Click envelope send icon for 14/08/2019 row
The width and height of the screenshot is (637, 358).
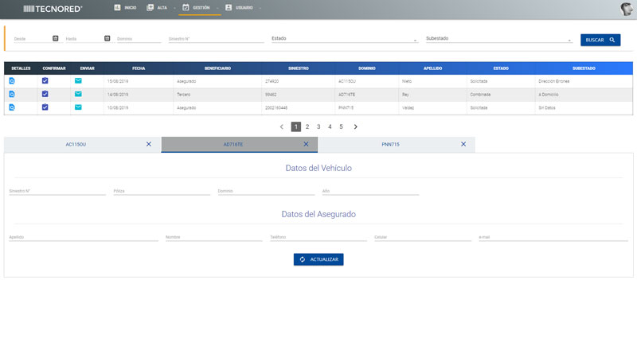point(78,94)
